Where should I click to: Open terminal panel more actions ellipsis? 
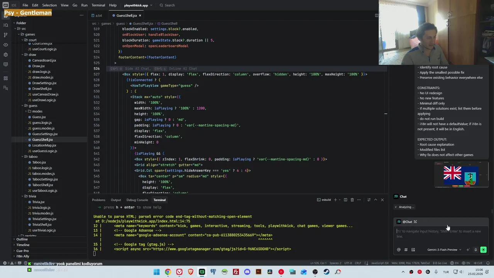[359, 200]
